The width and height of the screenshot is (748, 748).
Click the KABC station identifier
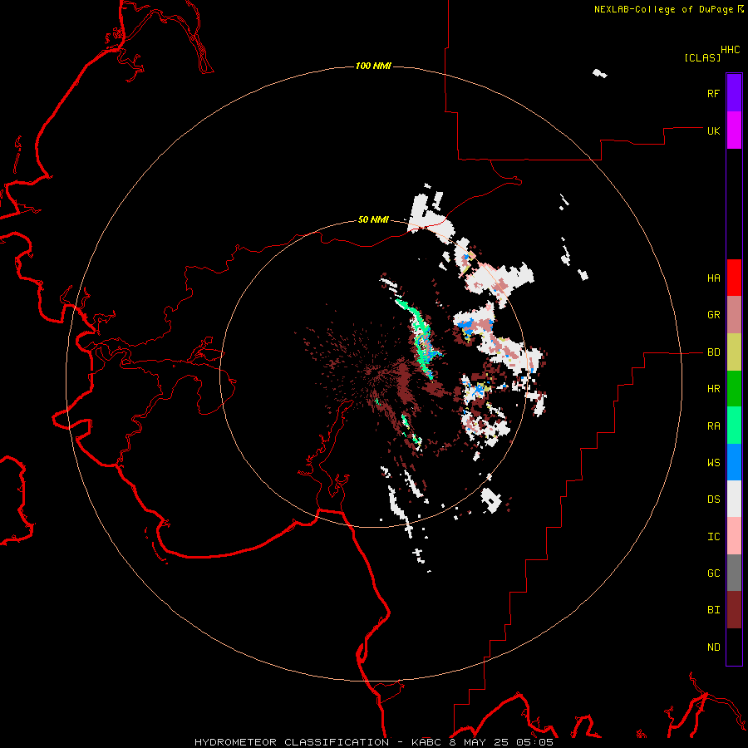pos(427,742)
